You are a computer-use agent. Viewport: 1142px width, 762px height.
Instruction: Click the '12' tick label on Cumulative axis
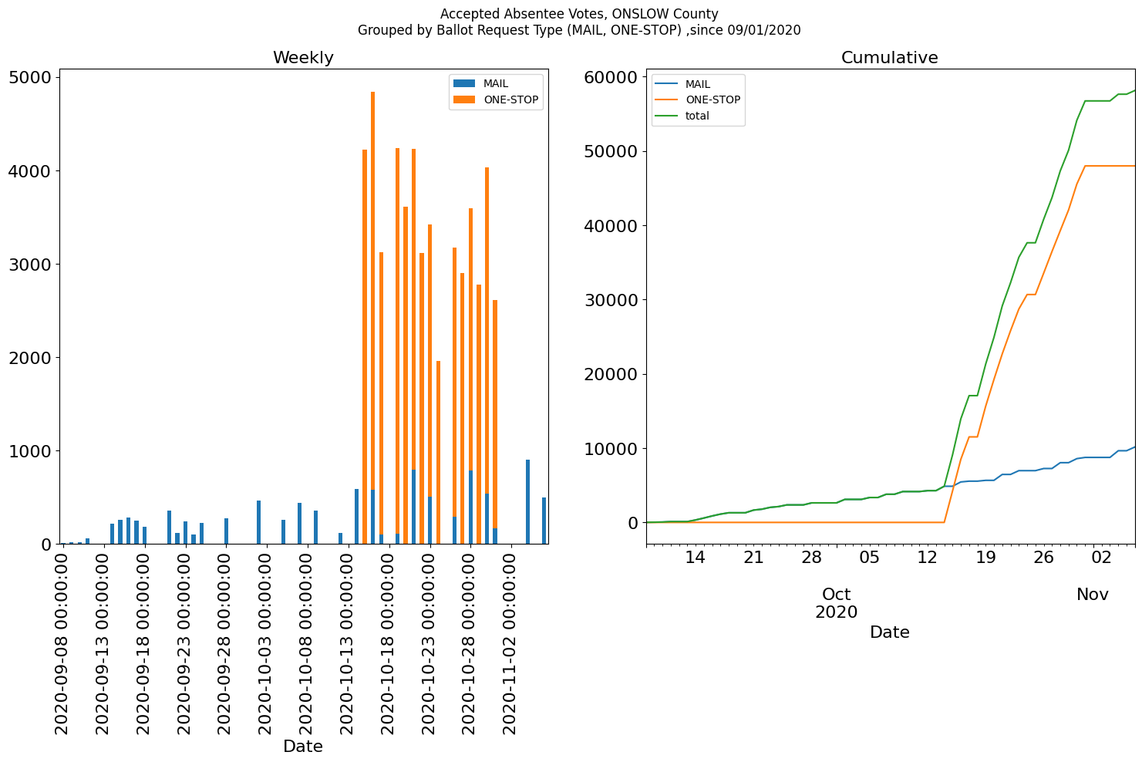pyautogui.click(x=928, y=557)
